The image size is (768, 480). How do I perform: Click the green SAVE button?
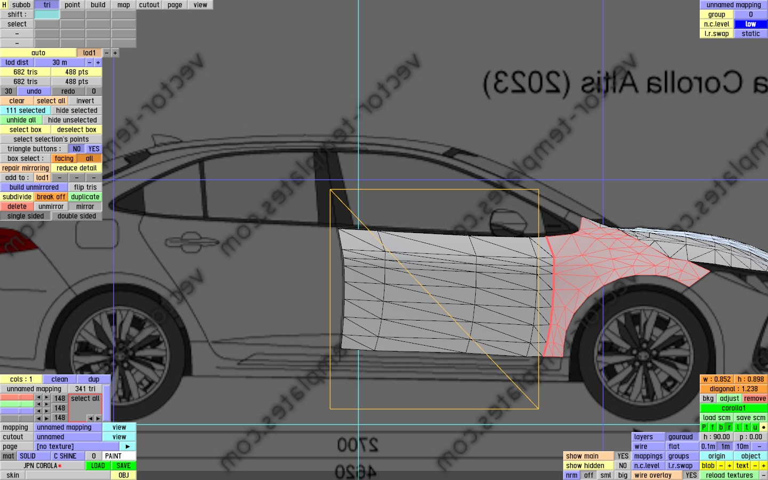pyautogui.click(x=124, y=466)
